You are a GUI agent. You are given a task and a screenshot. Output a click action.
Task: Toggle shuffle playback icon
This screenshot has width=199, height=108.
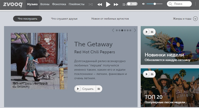point(90,4)
